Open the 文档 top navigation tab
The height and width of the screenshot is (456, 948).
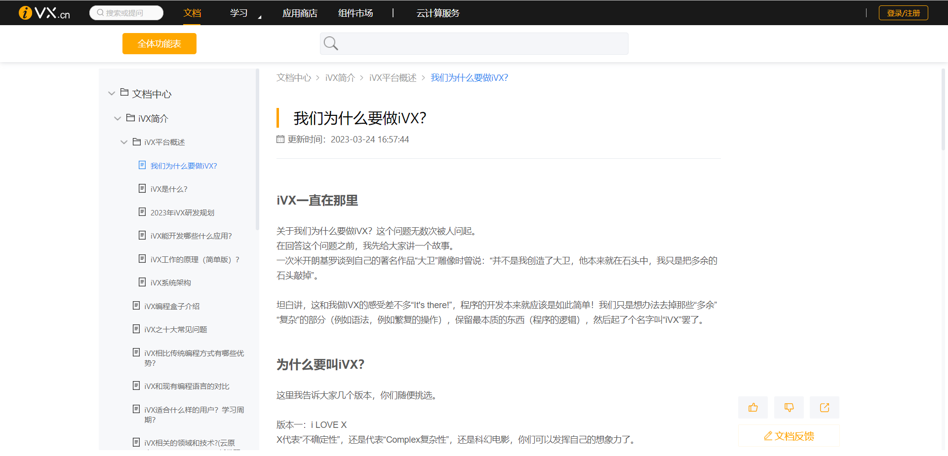pyautogui.click(x=192, y=13)
